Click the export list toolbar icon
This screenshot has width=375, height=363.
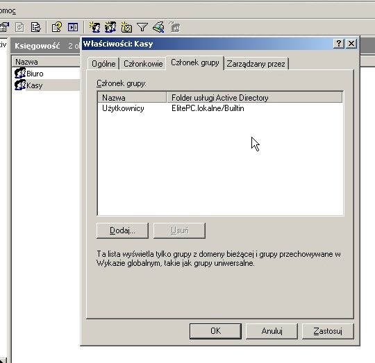point(36,27)
